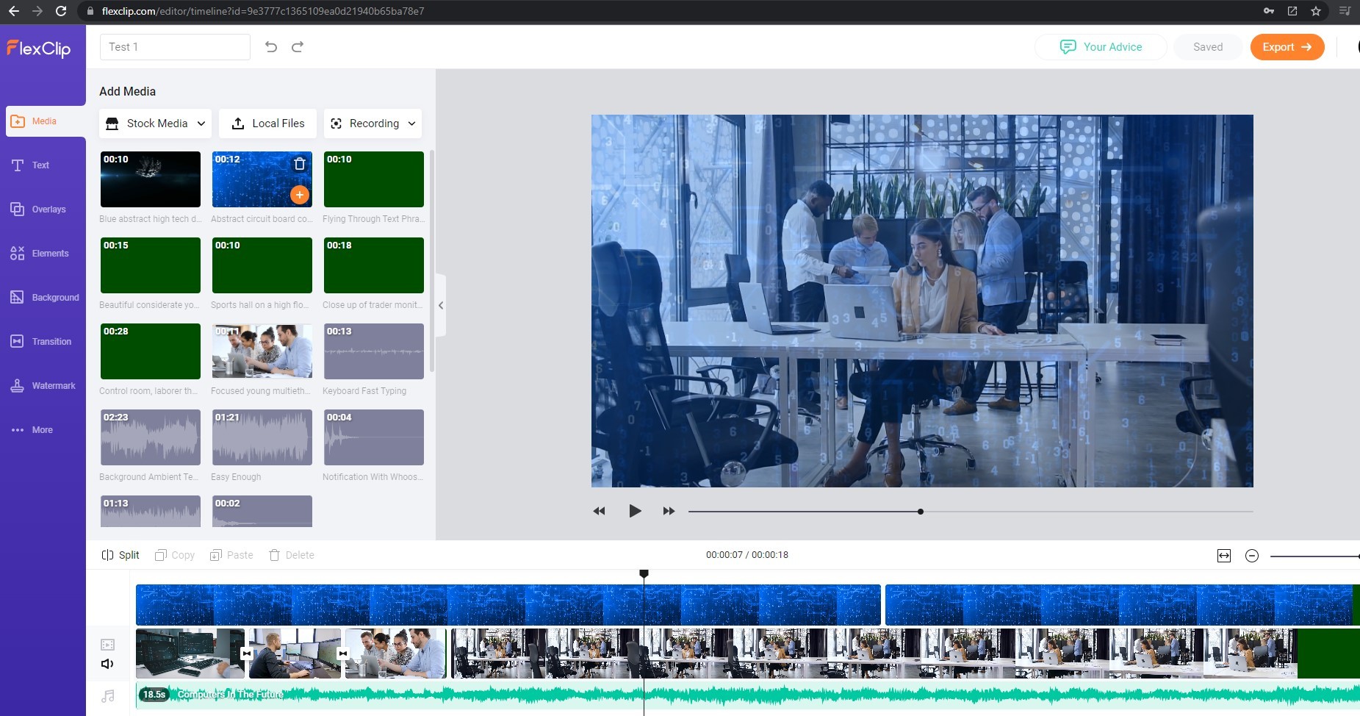This screenshot has width=1360, height=716.
Task: Click the redo arrow icon
Action: pyautogui.click(x=298, y=47)
